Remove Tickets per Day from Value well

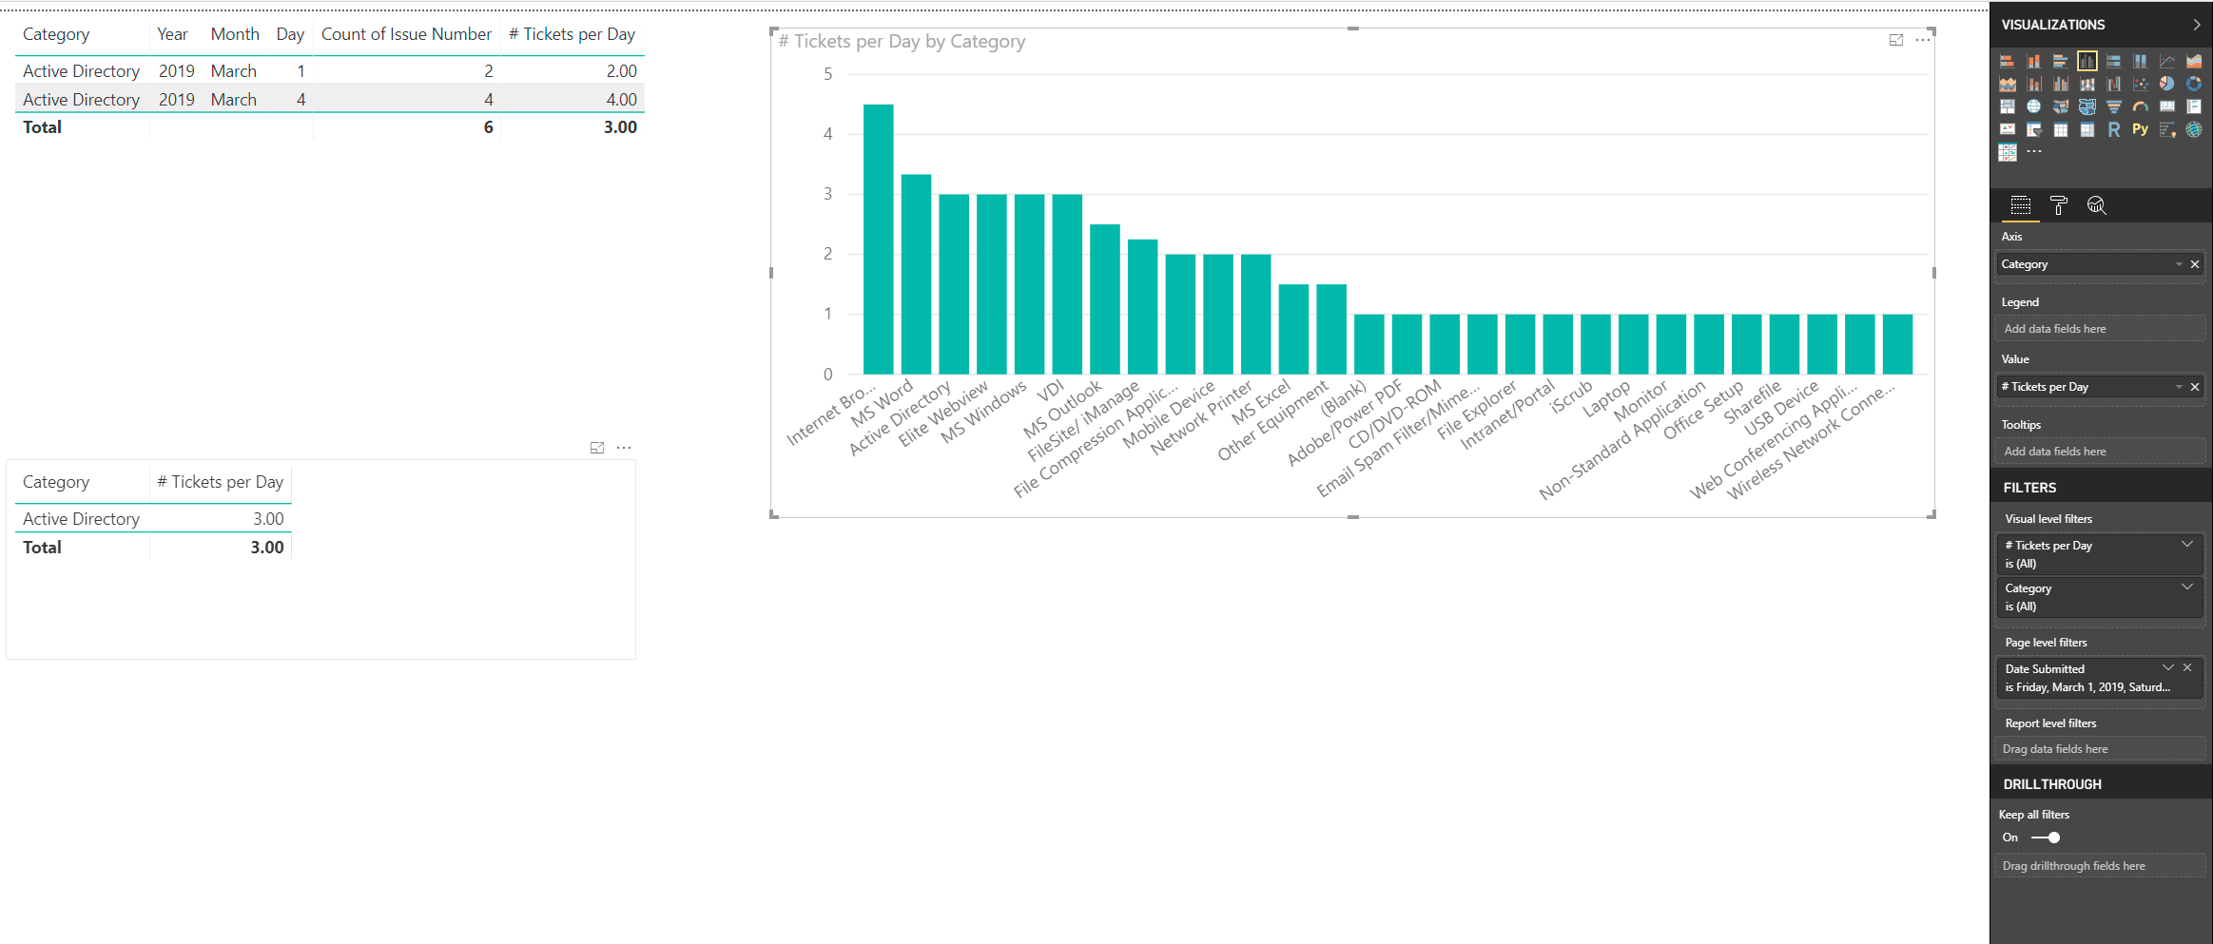[2195, 387]
